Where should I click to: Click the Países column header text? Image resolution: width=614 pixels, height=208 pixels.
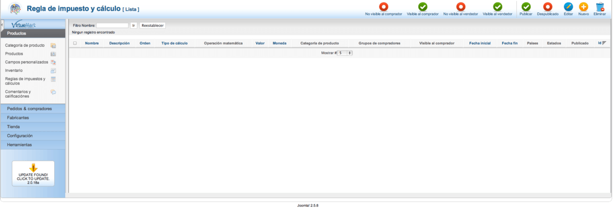click(x=533, y=43)
